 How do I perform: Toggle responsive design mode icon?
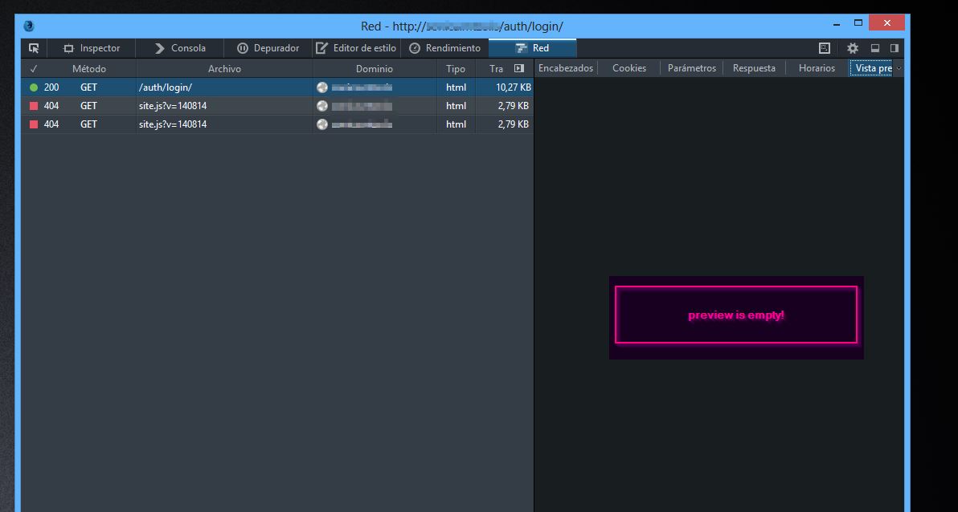[x=825, y=48]
